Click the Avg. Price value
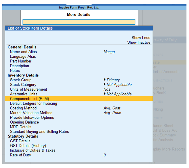This screenshot has height=168, width=189. tap(112, 113)
